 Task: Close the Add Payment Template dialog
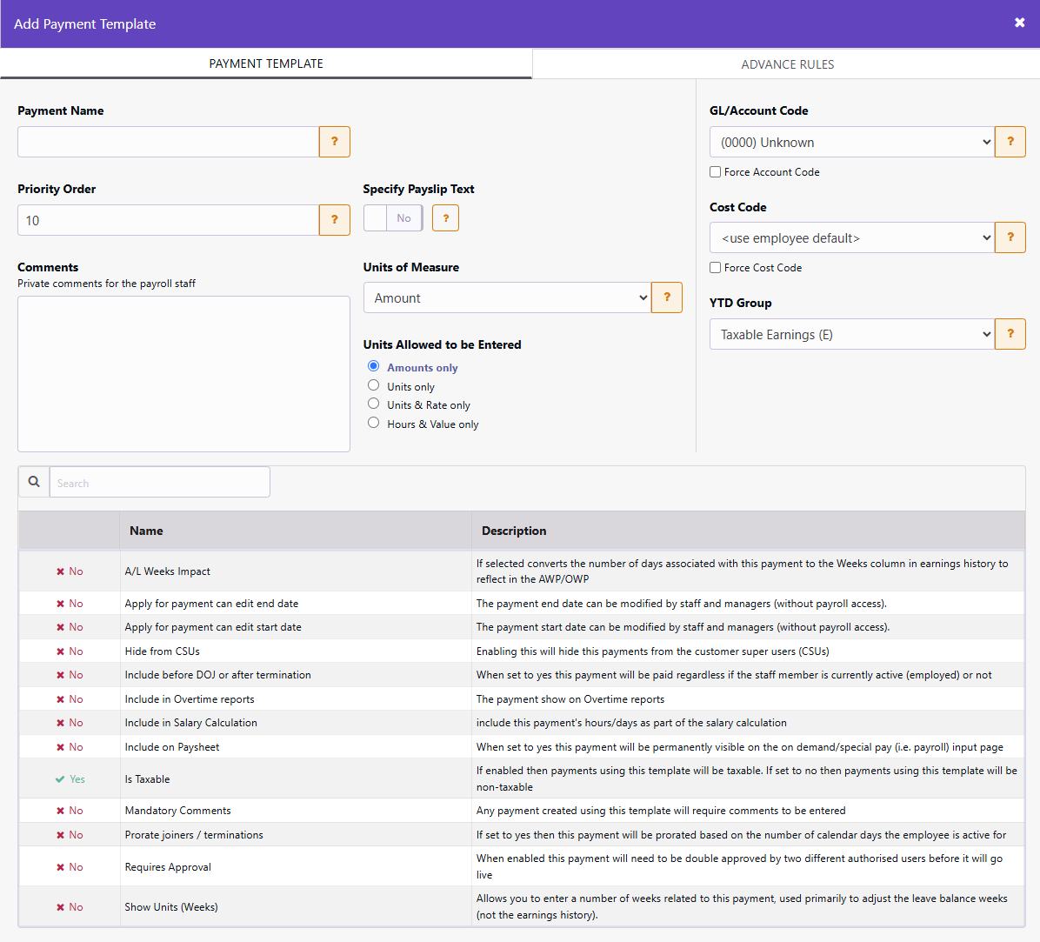point(1019,23)
